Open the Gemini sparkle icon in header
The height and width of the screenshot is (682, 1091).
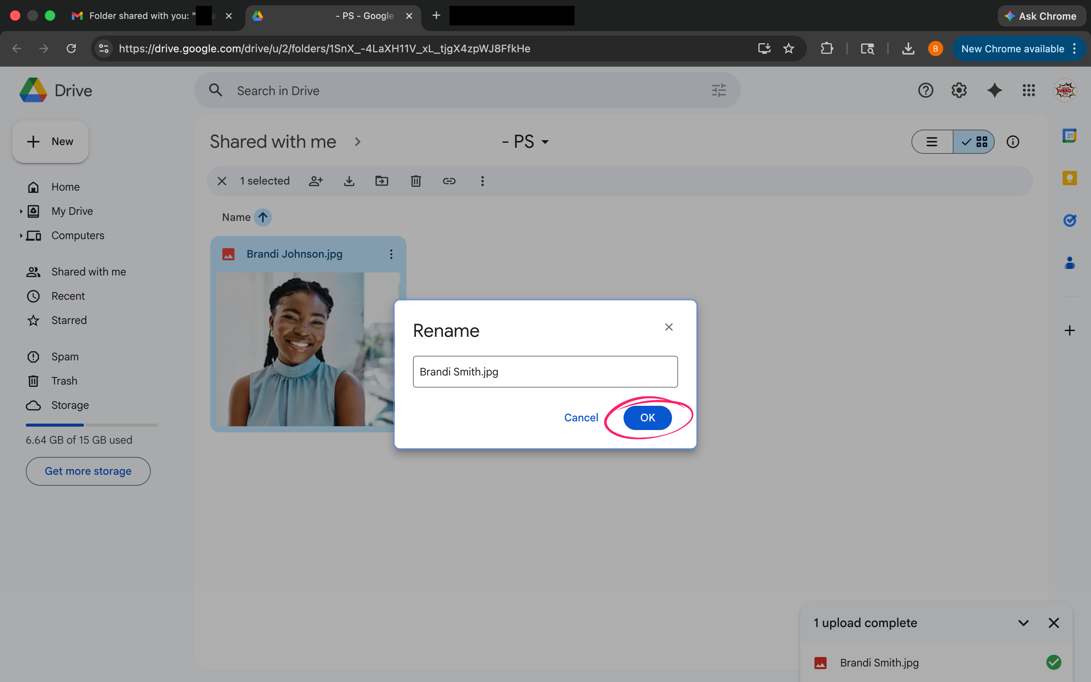tap(994, 90)
